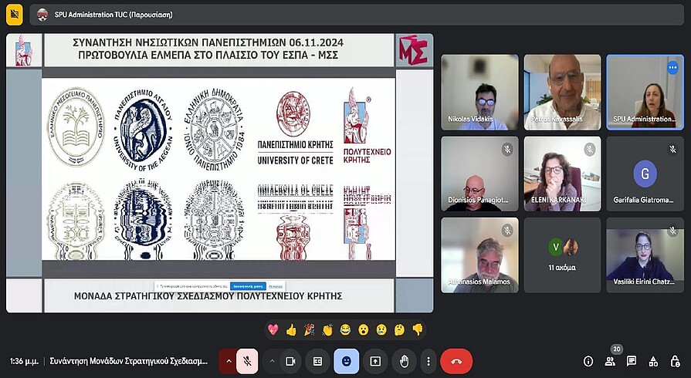Click slide footer 'ΜΟΝΑΔΑ ΣΤΡΑΤΗΓΙΚΟΥ ΣΧΕΔΙΑΣΜΟΥ ΠΟΛΥΤΕΧΝΕΙΟΥ ΚΡΗΤΗΣ'
691x378 pixels.
point(208,296)
